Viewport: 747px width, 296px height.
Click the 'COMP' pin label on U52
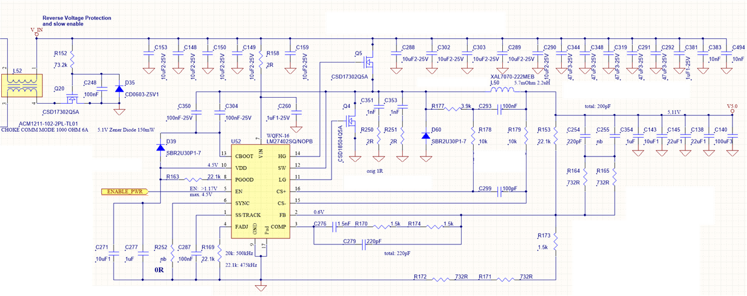[x=279, y=226]
